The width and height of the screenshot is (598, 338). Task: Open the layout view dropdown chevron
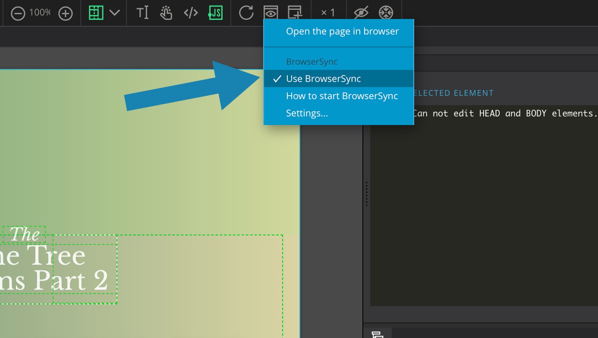click(114, 13)
